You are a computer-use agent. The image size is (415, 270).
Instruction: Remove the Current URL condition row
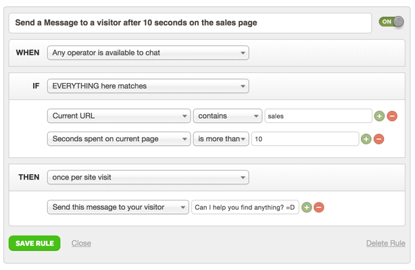click(392, 116)
